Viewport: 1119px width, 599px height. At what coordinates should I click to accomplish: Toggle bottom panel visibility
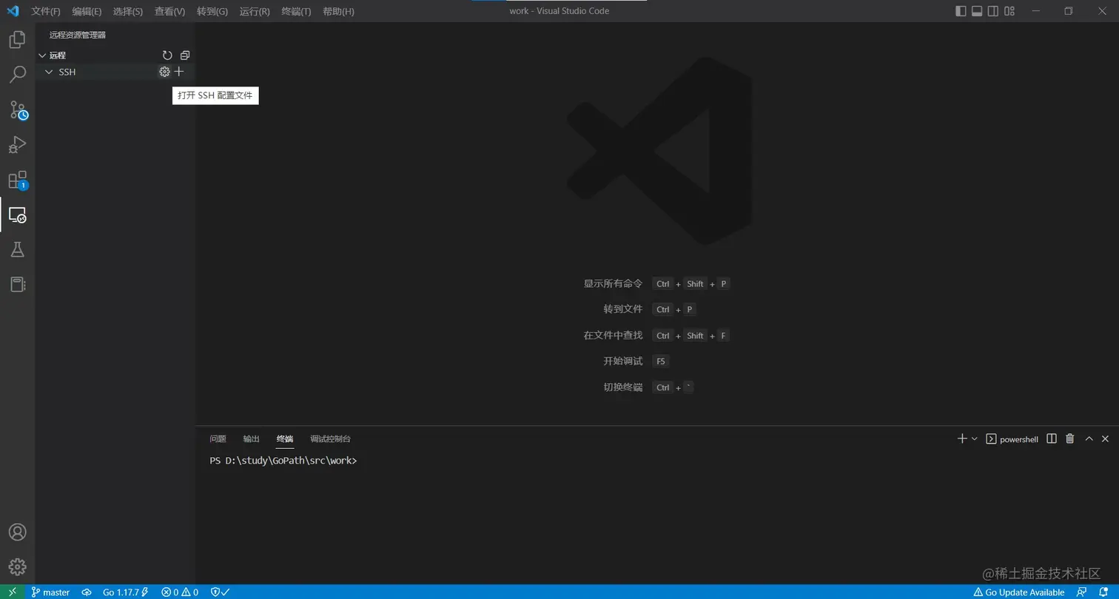point(977,11)
